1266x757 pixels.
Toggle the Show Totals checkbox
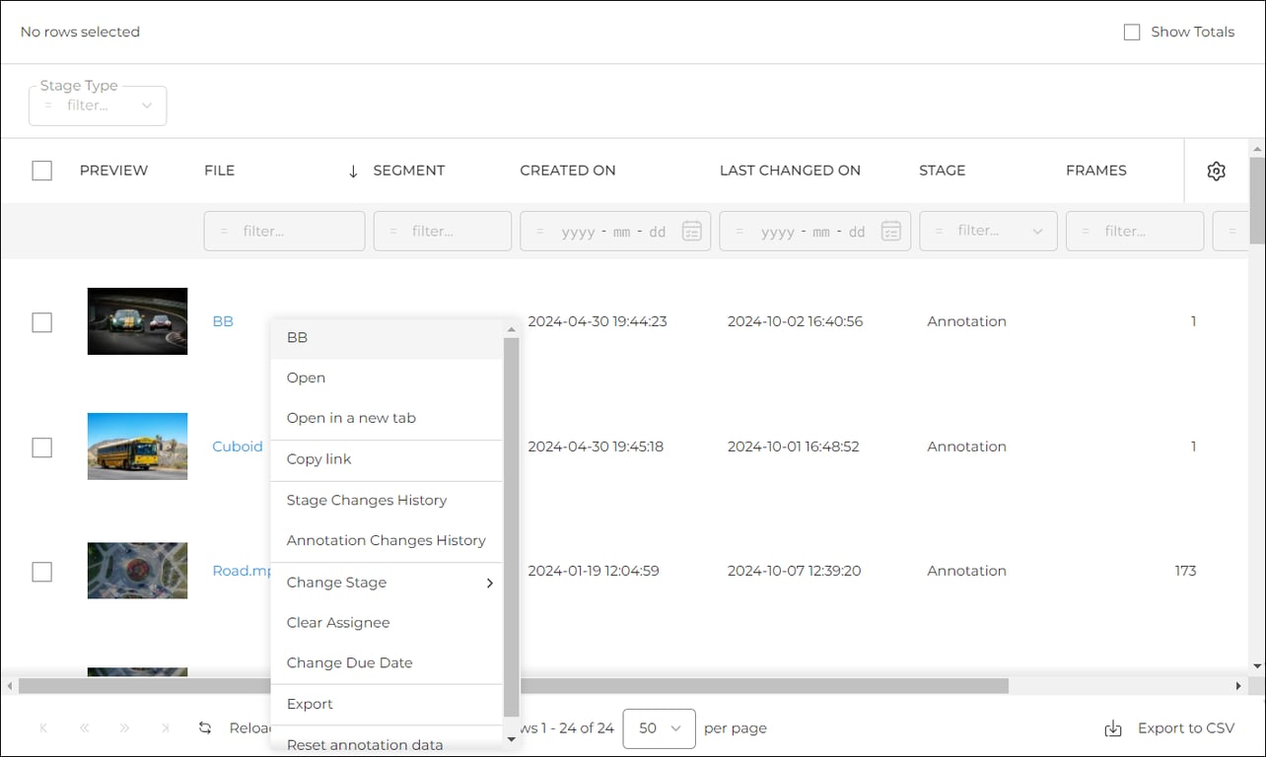click(1131, 32)
